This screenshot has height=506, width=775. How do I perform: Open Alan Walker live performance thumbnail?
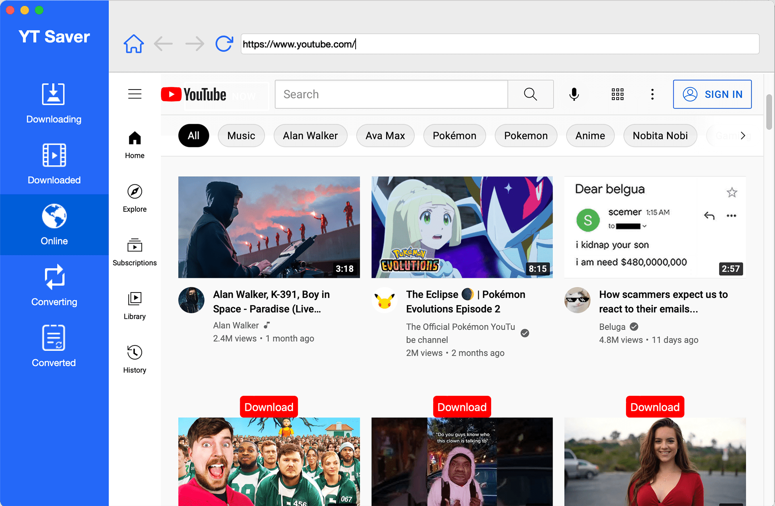(x=269, y=227)
